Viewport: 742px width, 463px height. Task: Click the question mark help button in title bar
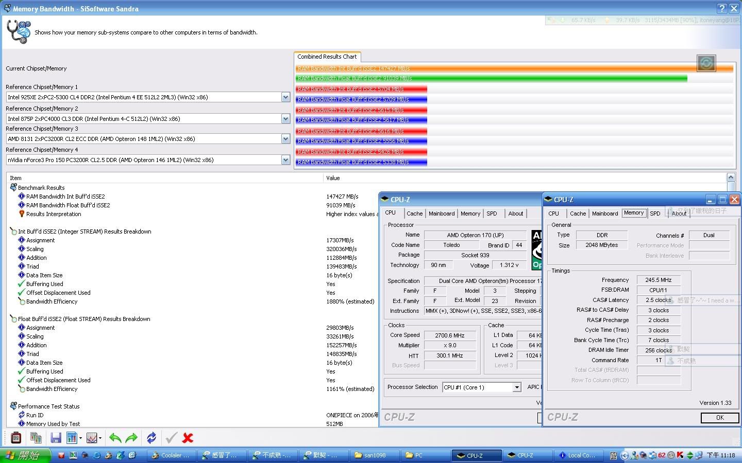coord(722,8)
